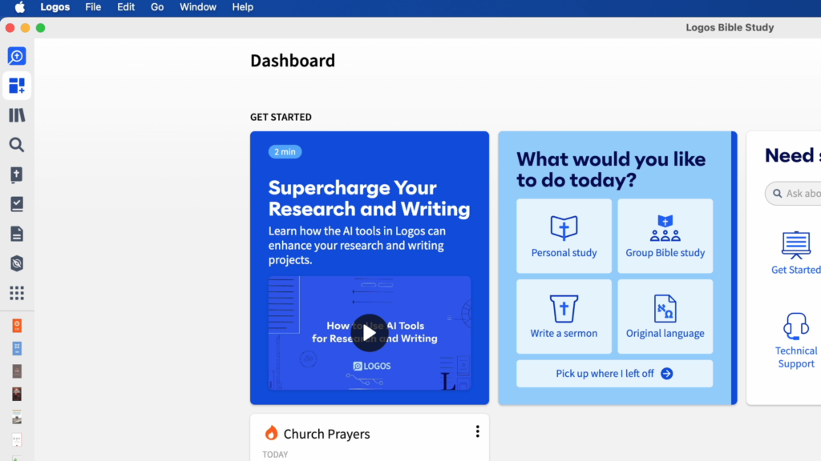Screen dimensions: 821x461
Task: Select Original language option
Action: 665,317
